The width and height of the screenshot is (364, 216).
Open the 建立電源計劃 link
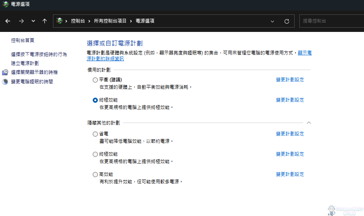point(25,63)
